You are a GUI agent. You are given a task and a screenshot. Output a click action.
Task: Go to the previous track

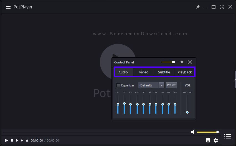click(17, 140)
